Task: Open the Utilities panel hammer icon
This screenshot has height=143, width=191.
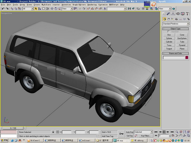Action: pos(187,14)
